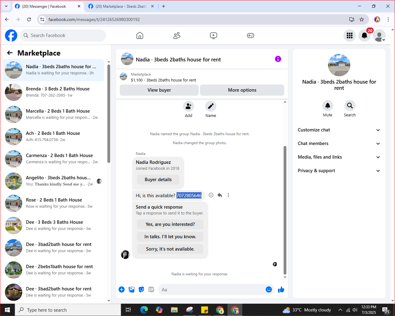This screenshot has width=395, height=316.
Task: Bookmark page with star icon
Action: click(x=362, y=19)
